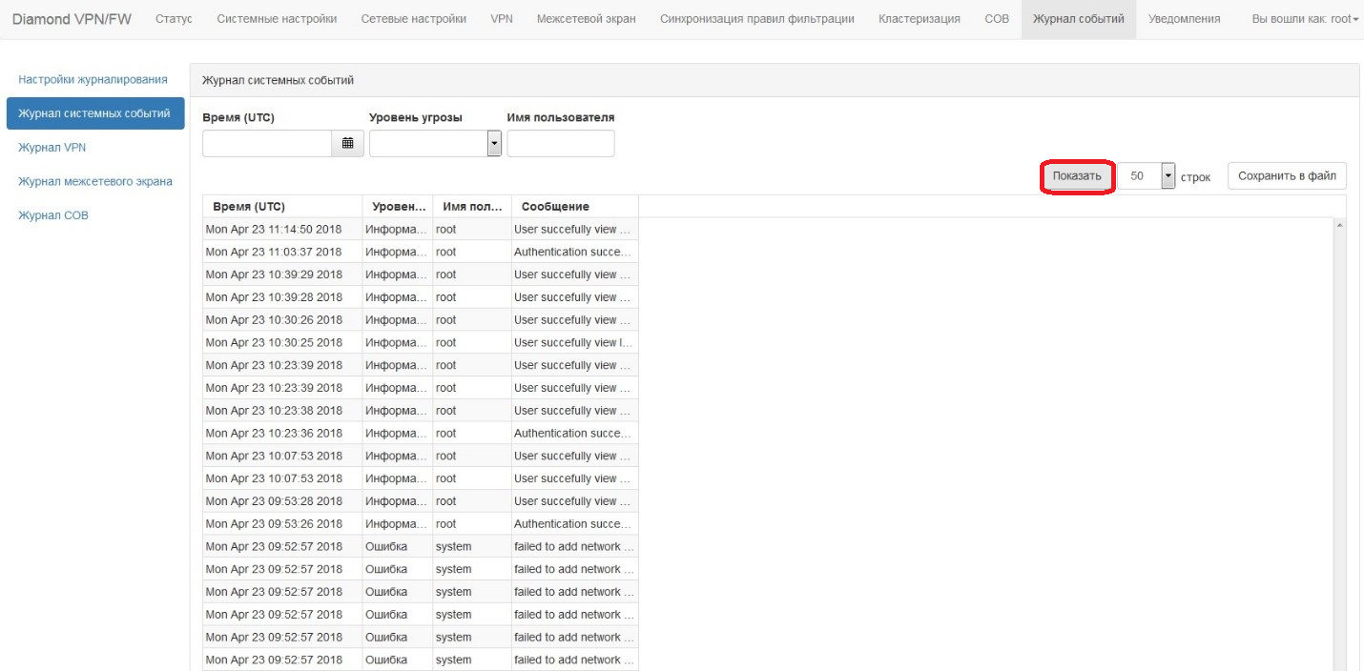This screenshot has height=671, width=1364.
Task: Open Межсетевой экран menu
Action: [586, 19]
